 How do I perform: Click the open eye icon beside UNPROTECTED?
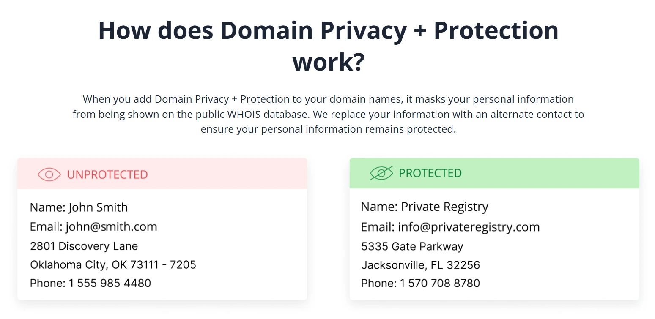point(49,174)
